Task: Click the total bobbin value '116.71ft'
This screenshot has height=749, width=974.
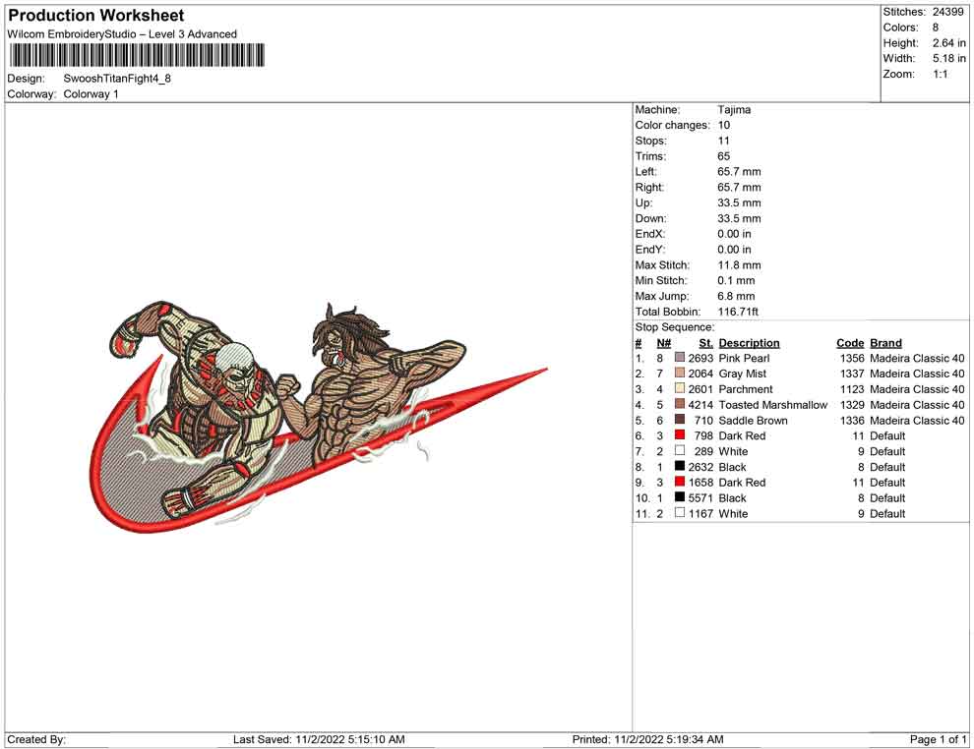Action: 738,311
